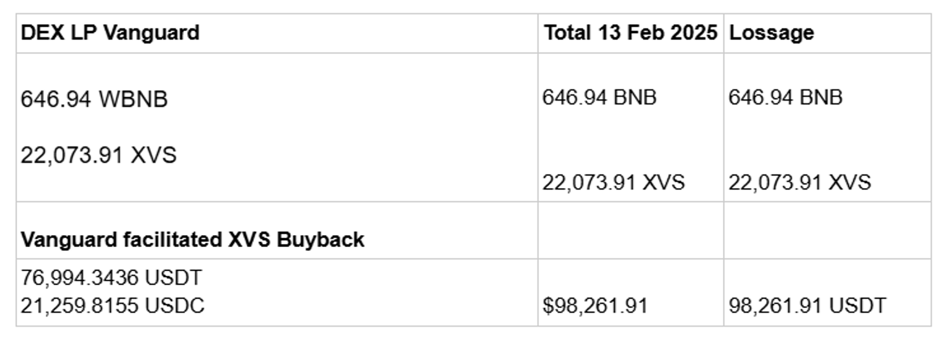Click the "Lossage" column header
Screen dimensions: 952x344
click(x=771, y=33)
